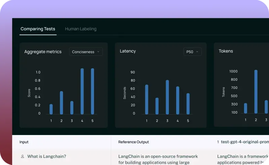Click bar 1 in the Latency chart
The height and width of the screenshot is (165, 269).
[x=147, y=99]
